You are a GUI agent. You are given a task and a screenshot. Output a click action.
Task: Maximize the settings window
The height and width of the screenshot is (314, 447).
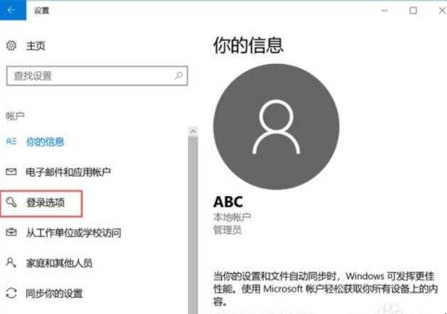tap(413, 11)
